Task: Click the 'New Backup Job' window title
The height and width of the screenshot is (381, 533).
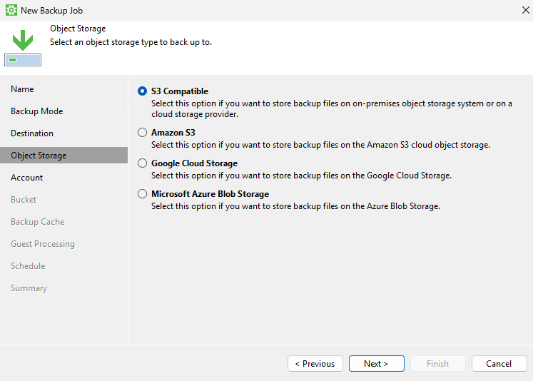Action: click(x=51, y=11)
